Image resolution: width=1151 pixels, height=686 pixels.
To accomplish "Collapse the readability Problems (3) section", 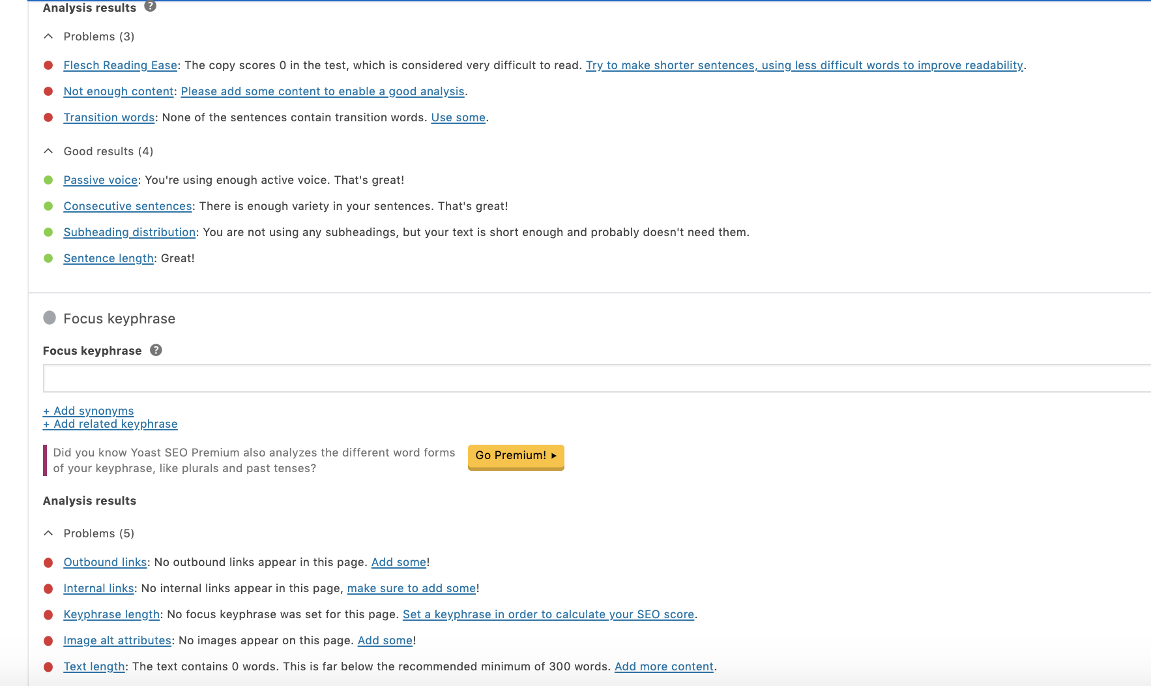I will click(x=48, y=37).
